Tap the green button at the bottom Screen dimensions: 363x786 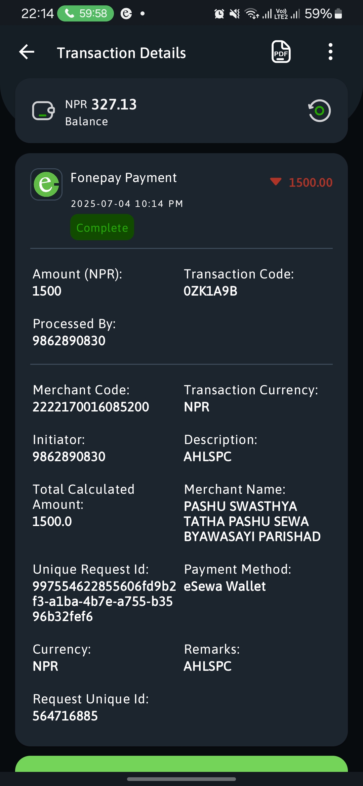pyautogui.click(x=182, y=763)
